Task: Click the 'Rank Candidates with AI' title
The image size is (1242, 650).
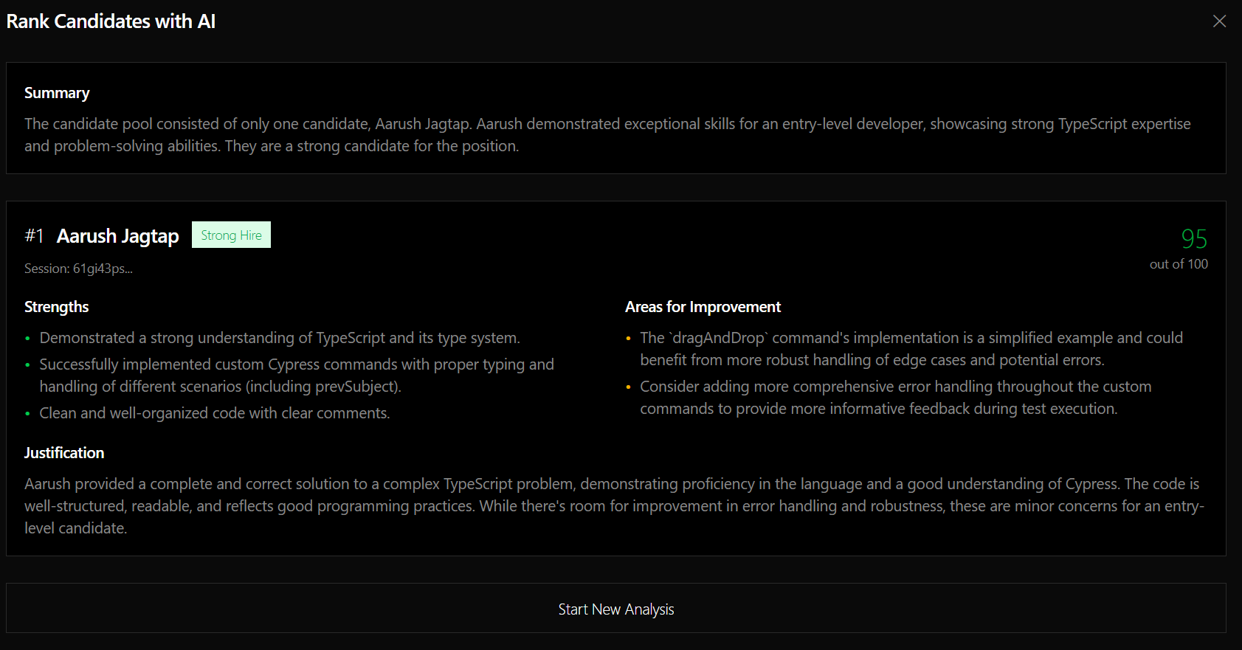Action: click(x=111, y=21)
